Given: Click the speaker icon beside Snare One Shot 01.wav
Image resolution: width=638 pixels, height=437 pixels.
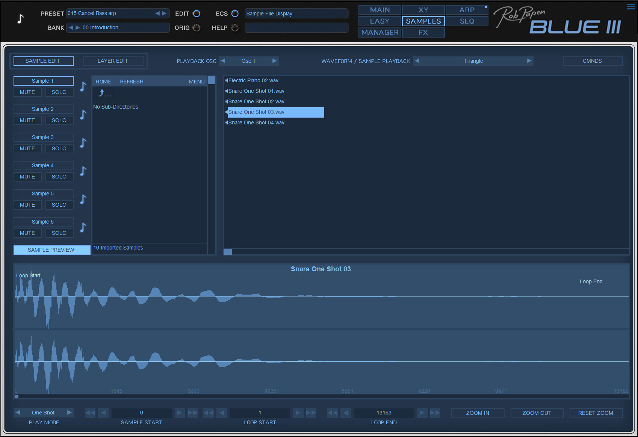Looking at the screenshot, I should click(227, 91).
